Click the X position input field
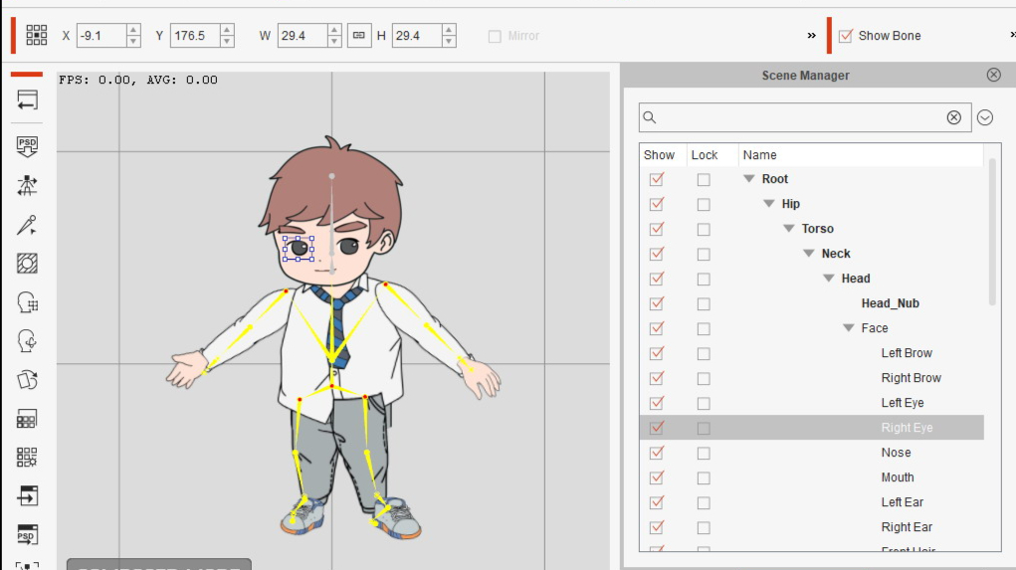Image resolution: width=1016 pixels, height=570 pixels. tap(102, 36)
